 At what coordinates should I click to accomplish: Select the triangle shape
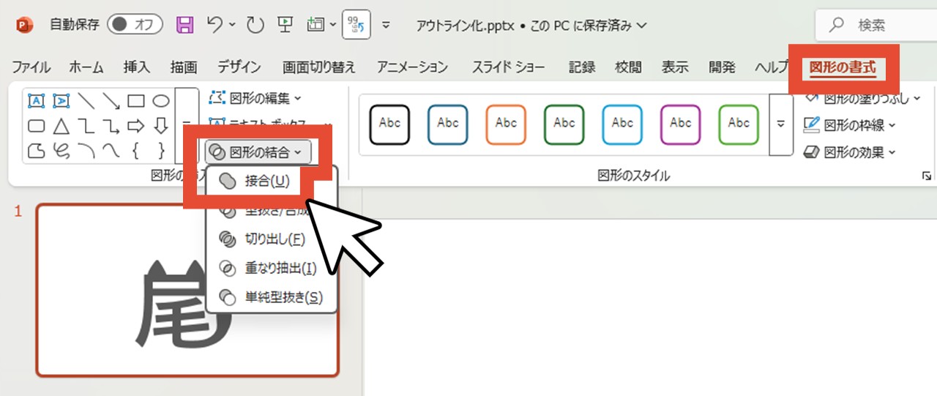coord(61,126)
